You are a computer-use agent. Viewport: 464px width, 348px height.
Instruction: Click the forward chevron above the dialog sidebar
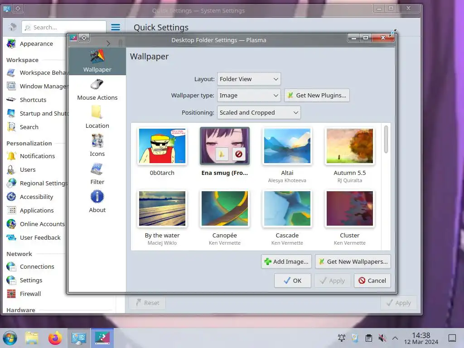click(108, 43)
